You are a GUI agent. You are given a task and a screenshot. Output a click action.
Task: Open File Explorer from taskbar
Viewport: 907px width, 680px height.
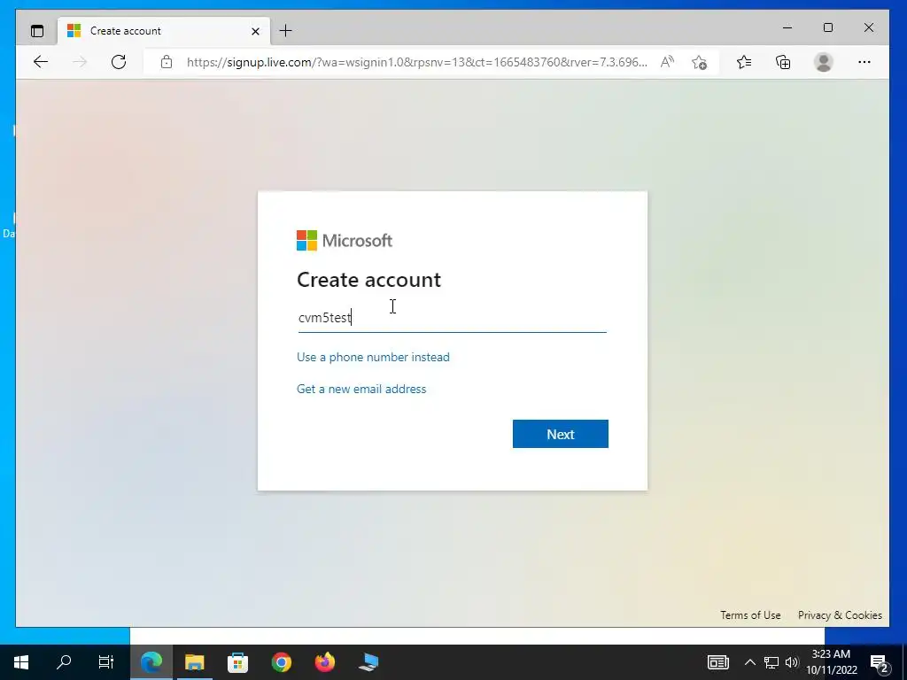click(194, 662)
